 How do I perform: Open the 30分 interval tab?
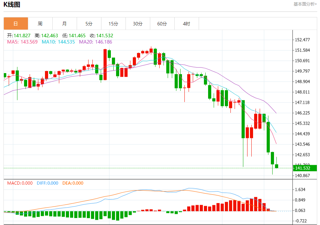[138, 24]
